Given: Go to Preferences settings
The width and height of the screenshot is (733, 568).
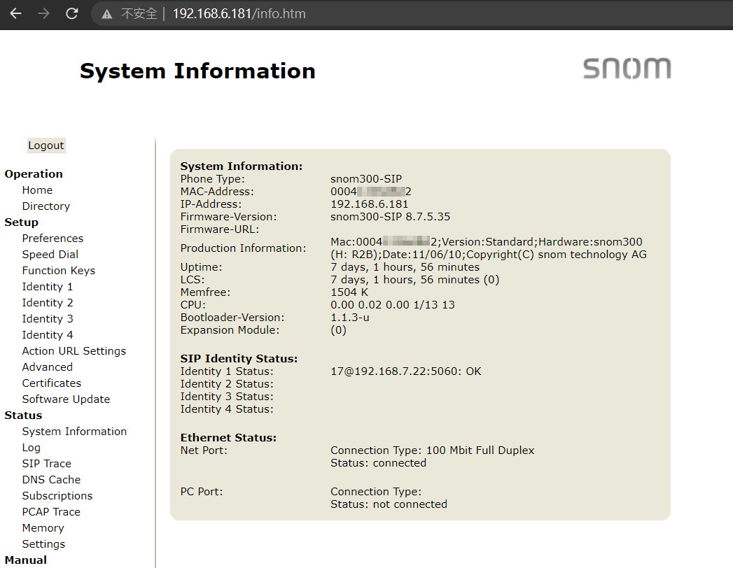Looking at the screenshot, I should [53, 239].
